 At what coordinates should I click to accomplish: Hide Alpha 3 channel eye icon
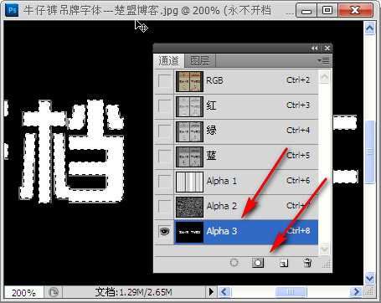[x=164, y=232]
